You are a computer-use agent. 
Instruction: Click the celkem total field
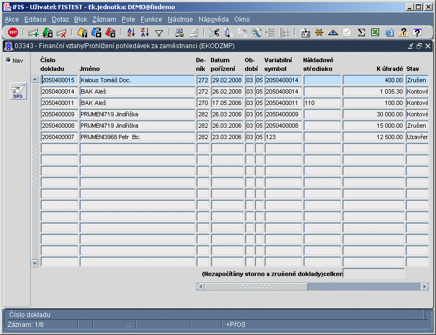point(373,273)
